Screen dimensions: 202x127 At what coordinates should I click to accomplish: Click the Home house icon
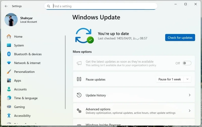pos(9,37)
